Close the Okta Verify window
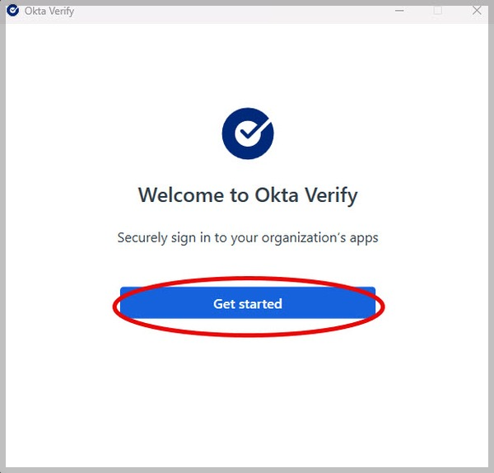494x473 pixels. tap(477, 11)
